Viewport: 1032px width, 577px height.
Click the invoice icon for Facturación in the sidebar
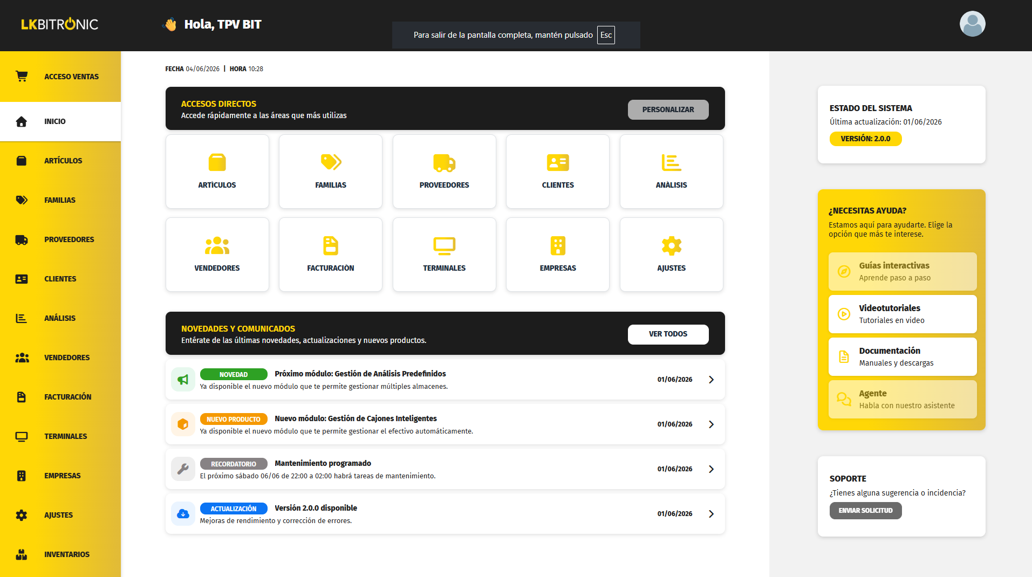coord(22,397)
